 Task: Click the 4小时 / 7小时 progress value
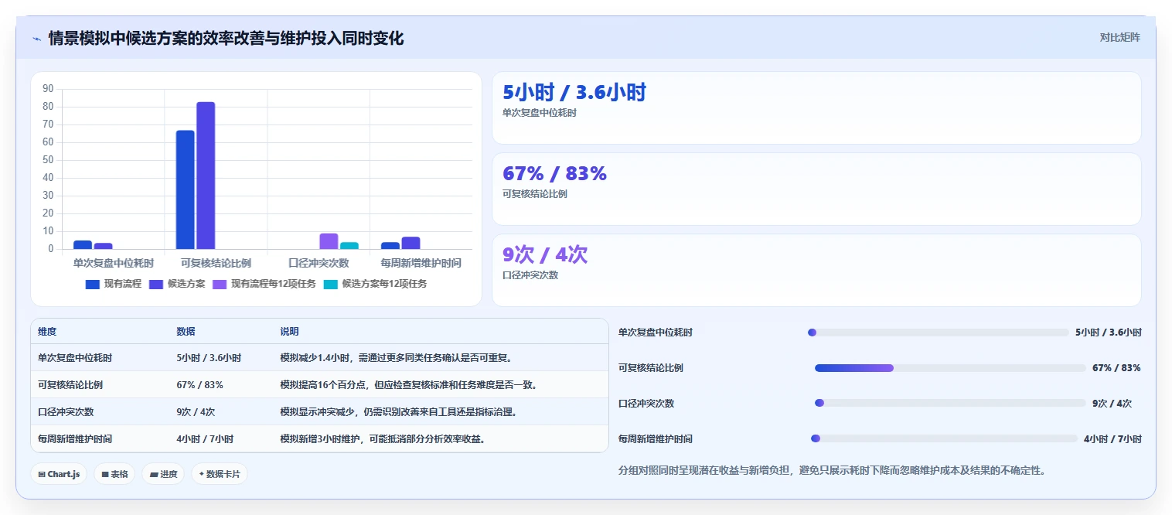[1112, 438]
